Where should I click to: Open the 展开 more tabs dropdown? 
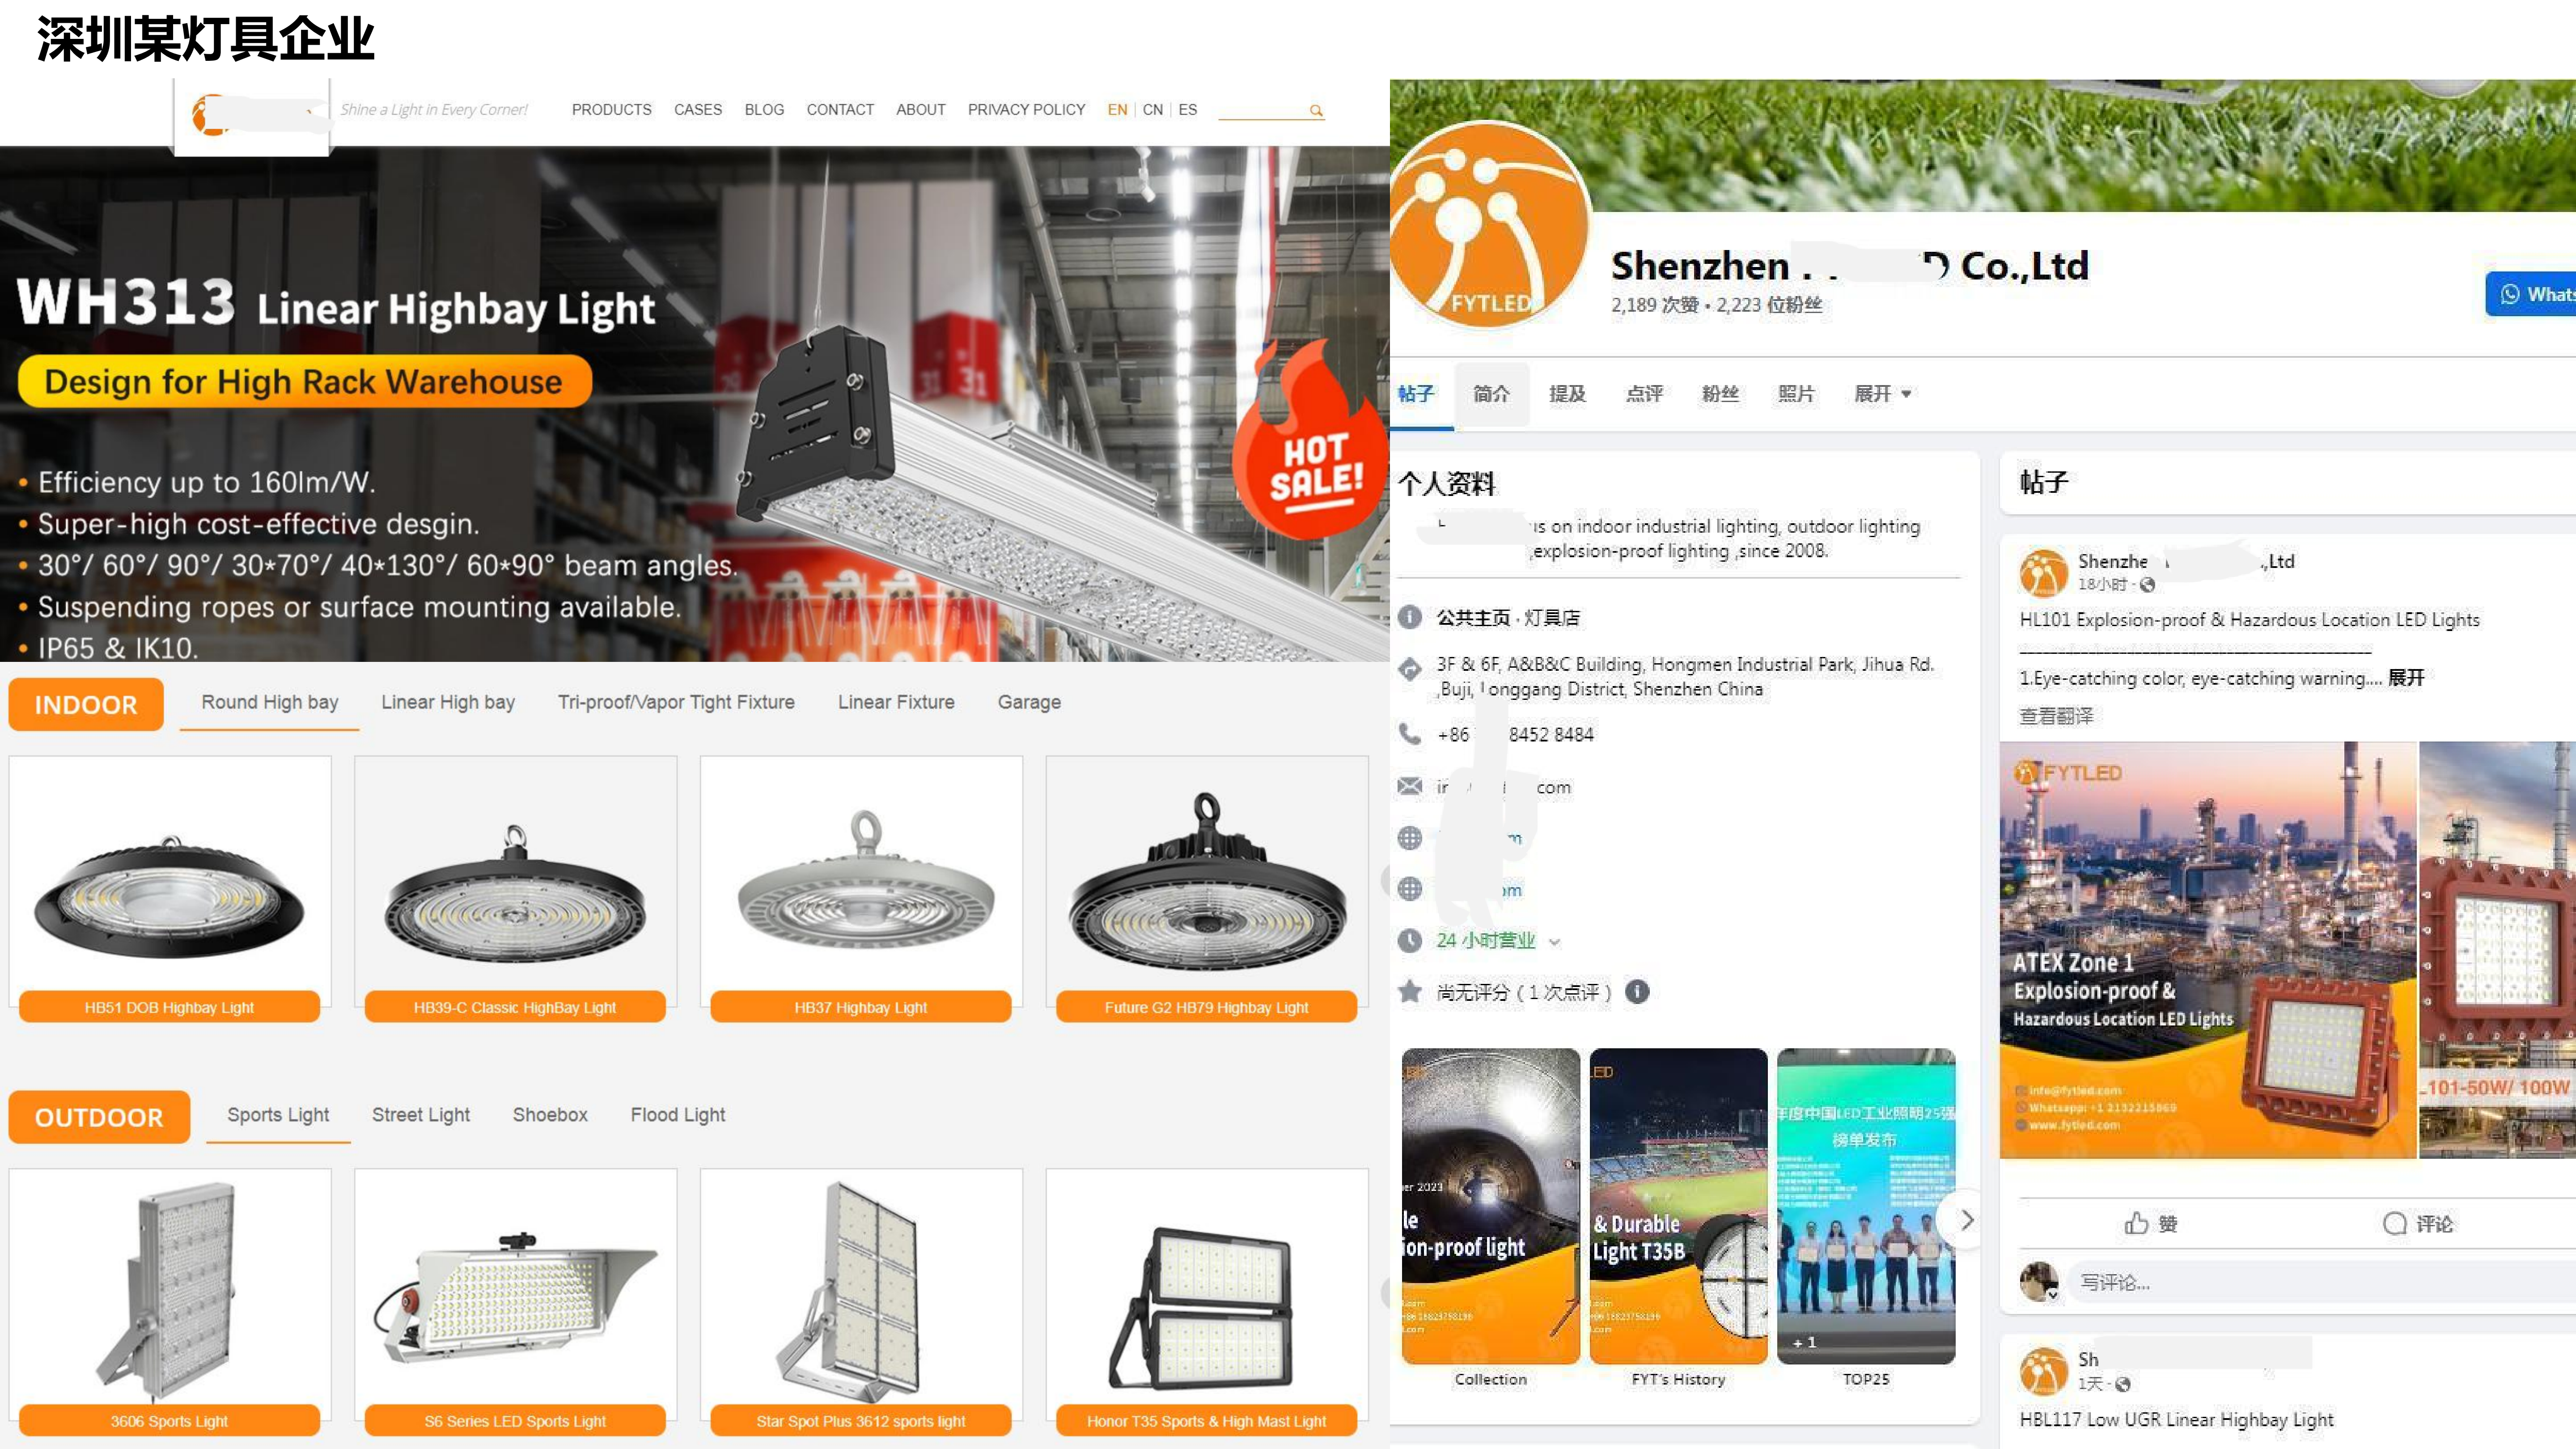click(x=1882, y=394)
